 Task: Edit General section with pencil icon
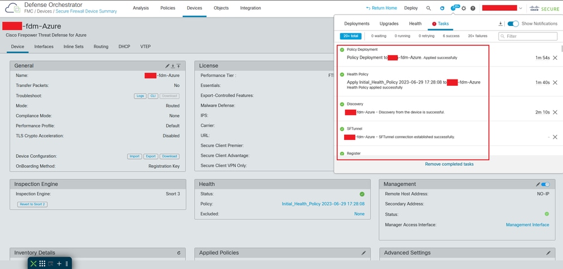pyautogui.click(x=168, y=66)
